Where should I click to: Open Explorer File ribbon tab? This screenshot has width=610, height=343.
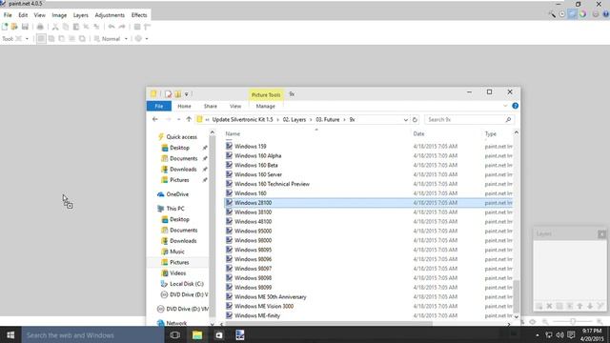coord(159,106)
